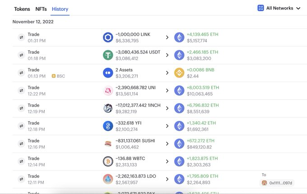
Task: Expand the USDT to ETH trade arrow
Action: (167, 55)
